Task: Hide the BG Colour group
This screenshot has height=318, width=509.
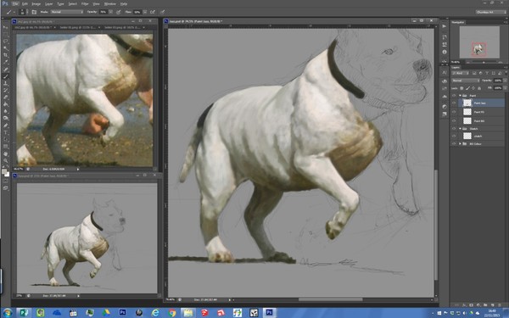Action: point(454,144)
